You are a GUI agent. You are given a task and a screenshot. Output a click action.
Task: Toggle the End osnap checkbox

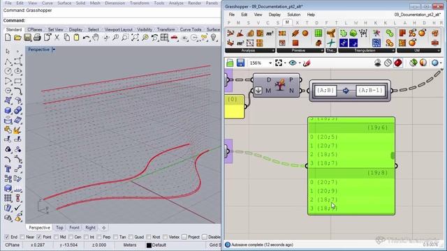[x=7, y=237]
